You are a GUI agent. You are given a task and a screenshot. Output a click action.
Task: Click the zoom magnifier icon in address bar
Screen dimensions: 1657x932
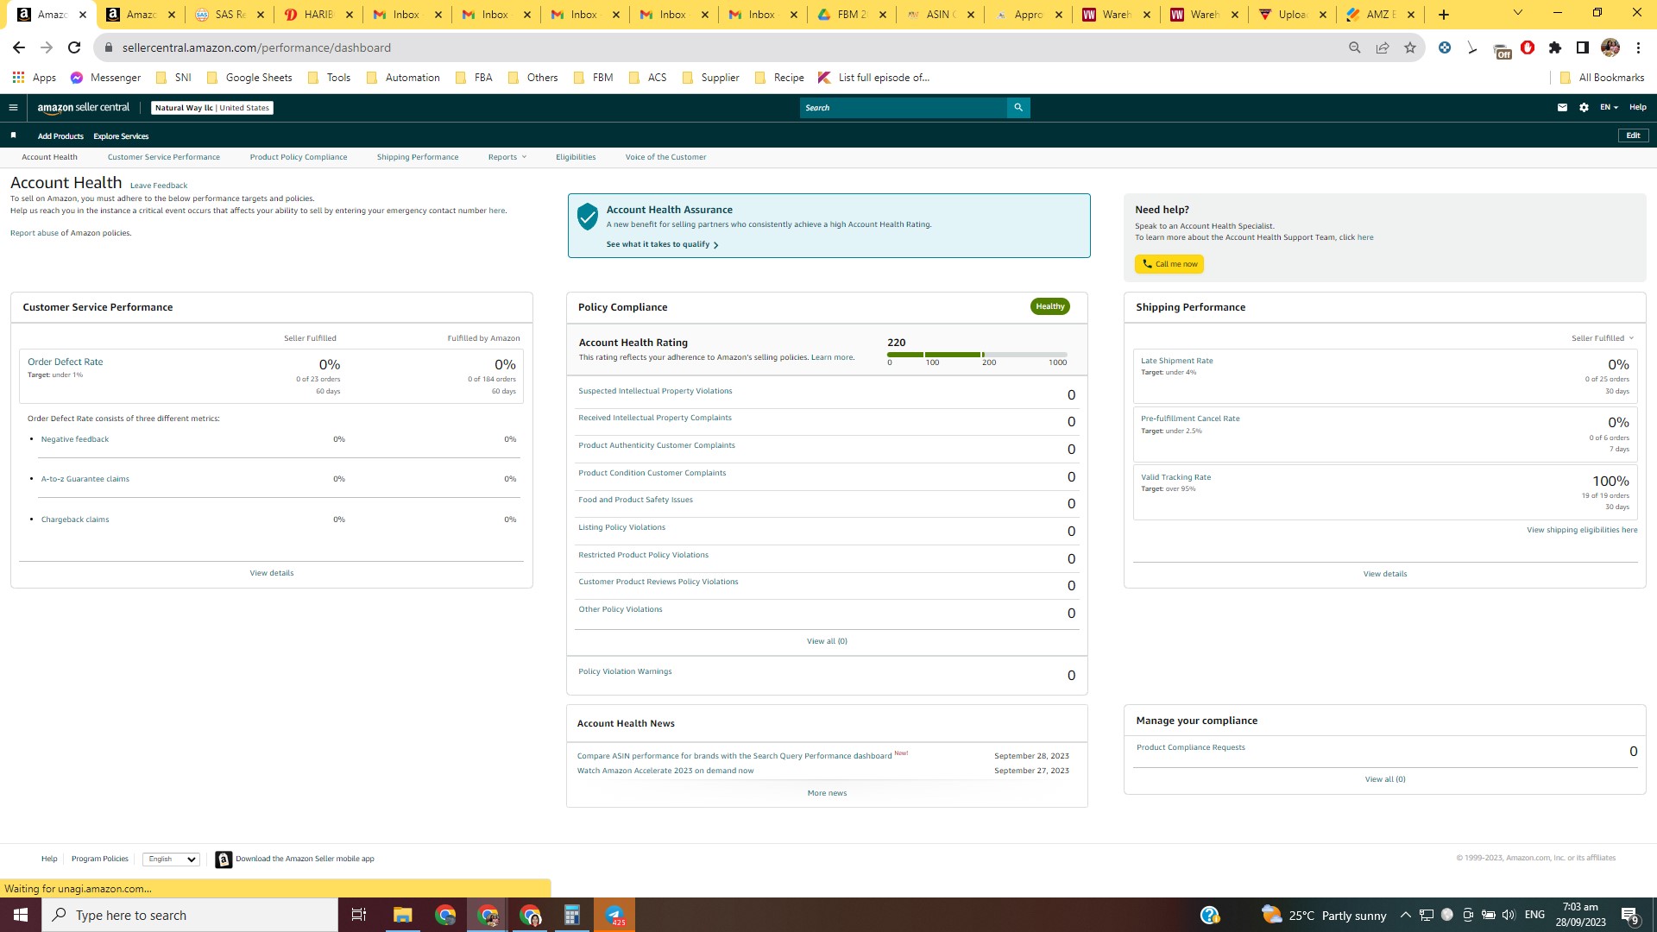(x=1355, y=47)
